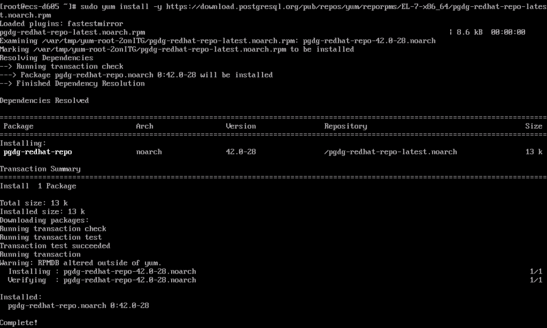Click the '13 k' value in the Size column
Image resolution: width=547 pixels, height=328 pixels.
pyautogui.click(x=534, y=152)
